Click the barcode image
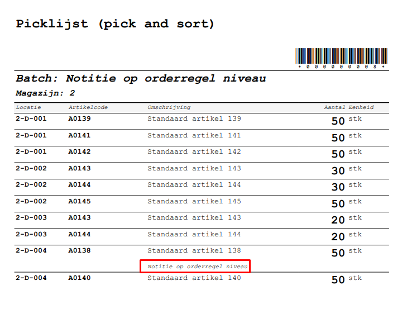This screenshot has height=328, width=407. click(x=341, y=55)
